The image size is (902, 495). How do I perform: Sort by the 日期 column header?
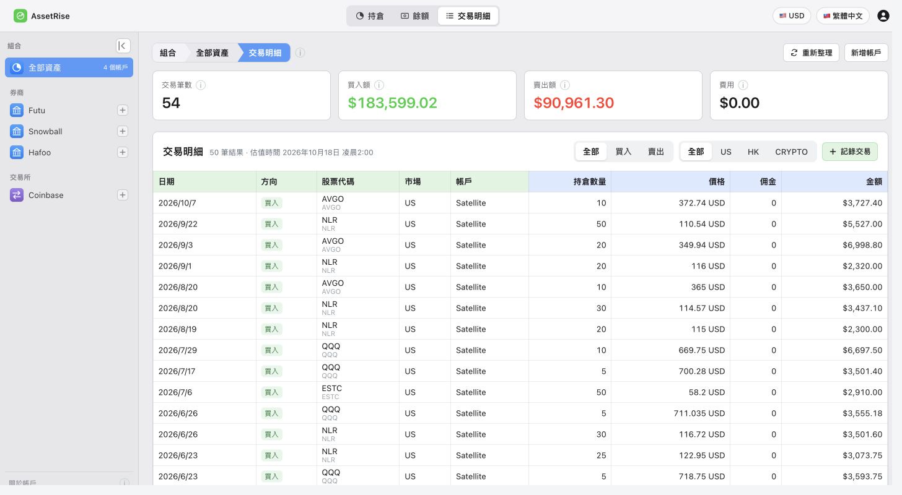(x=204, y=182)
